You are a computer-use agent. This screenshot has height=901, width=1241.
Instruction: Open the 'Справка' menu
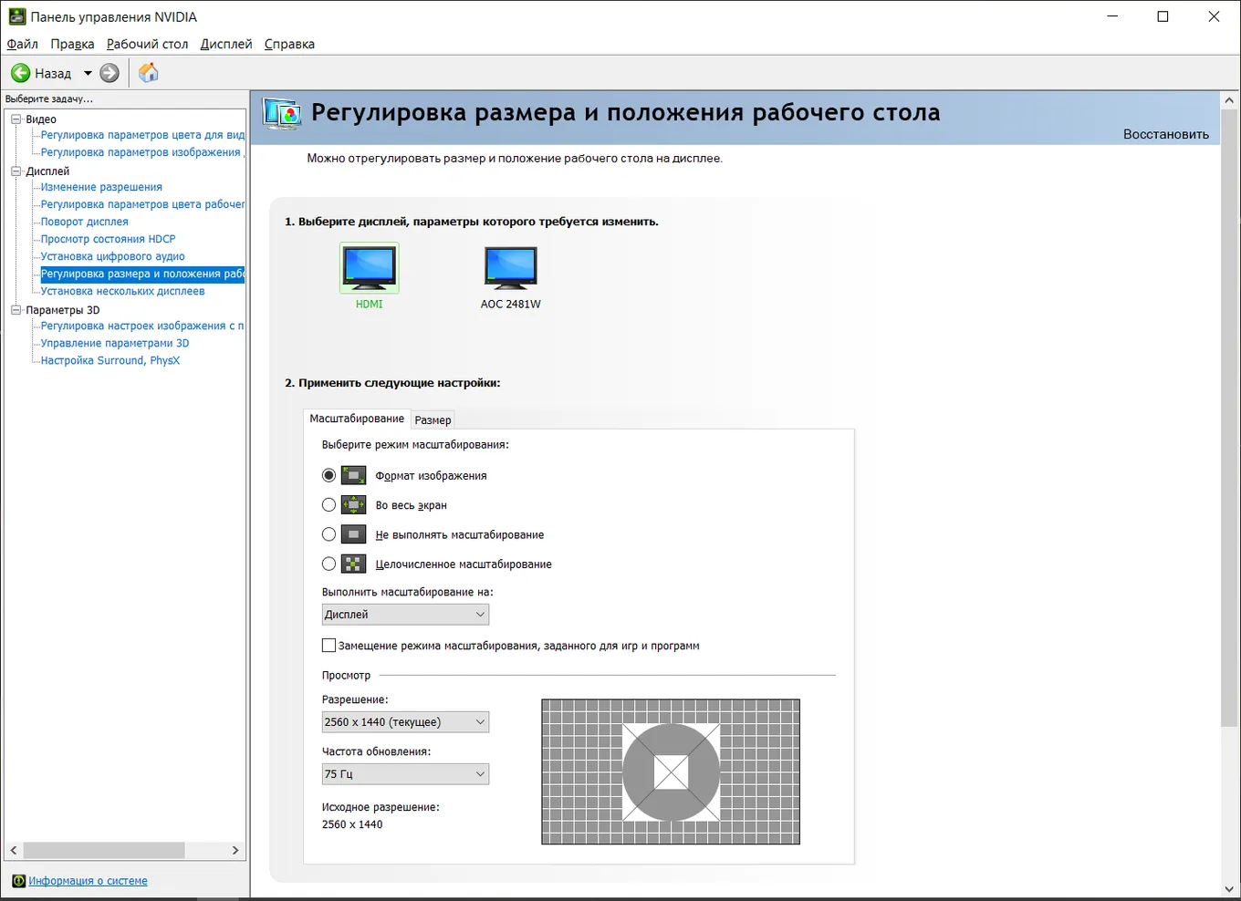289,44
